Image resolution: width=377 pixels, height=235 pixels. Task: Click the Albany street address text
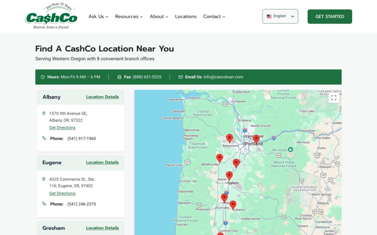68,117
